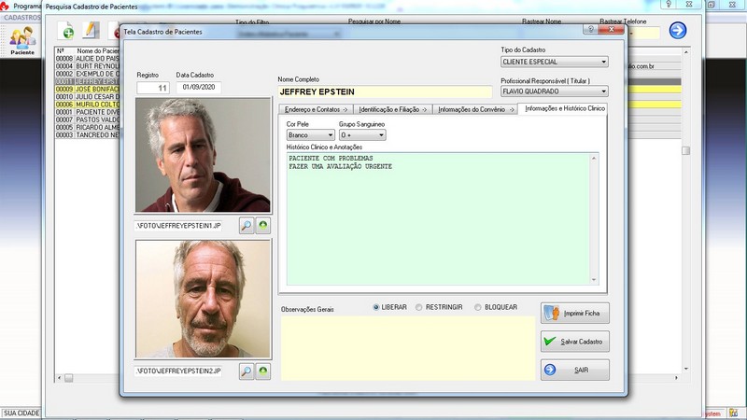Click help question mark in Tela Cadastro dialog

click(x=591, y=30)
